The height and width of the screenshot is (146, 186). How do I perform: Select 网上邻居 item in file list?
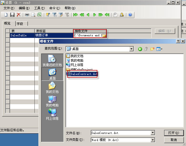click(75, 65)
